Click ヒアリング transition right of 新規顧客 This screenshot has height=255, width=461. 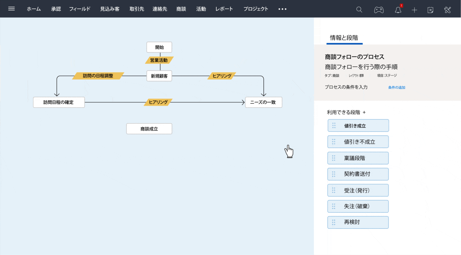(x=222, y=76)
